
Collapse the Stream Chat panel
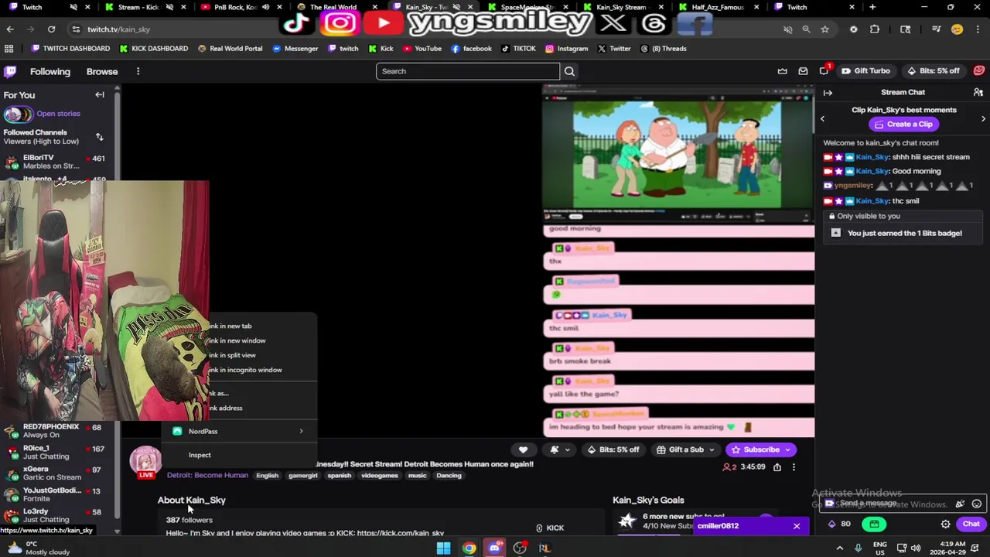point(828,93)
